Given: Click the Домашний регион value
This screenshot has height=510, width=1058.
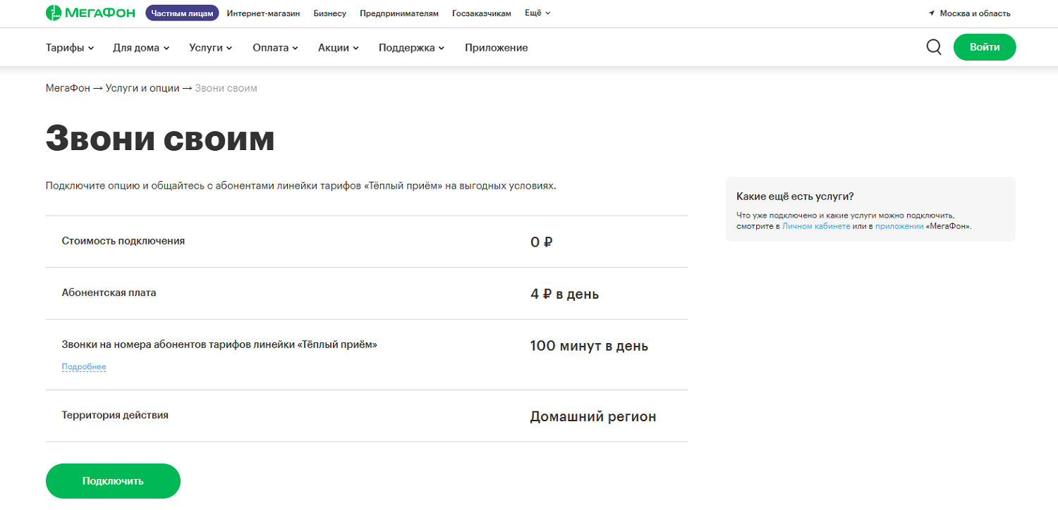Looking at the screenshot, I should (x=593, y=417).
